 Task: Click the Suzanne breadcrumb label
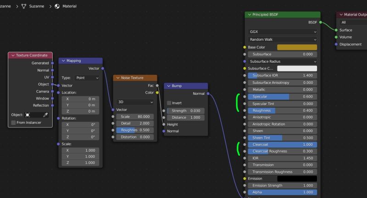(x=37, y=6)
